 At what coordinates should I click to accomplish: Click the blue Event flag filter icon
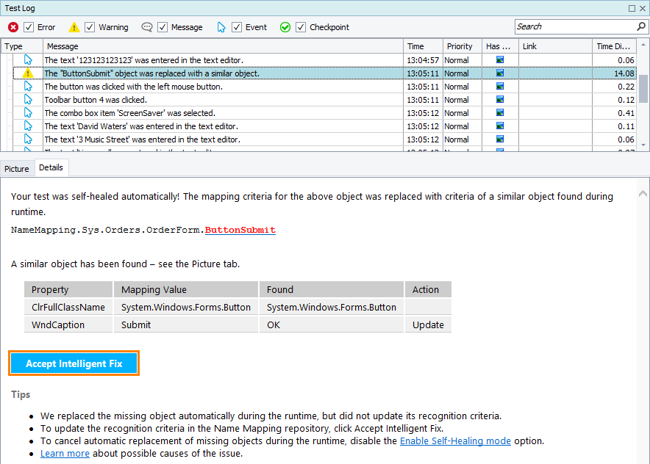[222, 26]
